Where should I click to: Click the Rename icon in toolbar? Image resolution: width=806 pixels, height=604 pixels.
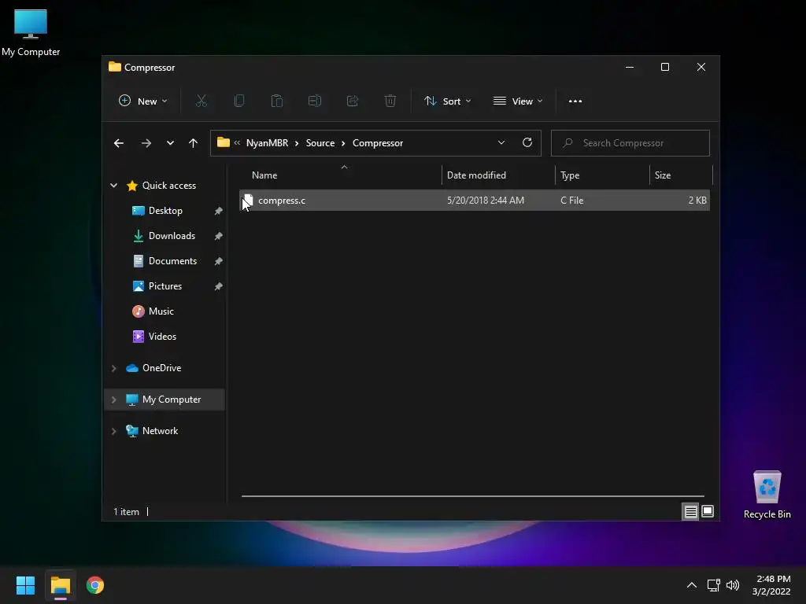315,101
